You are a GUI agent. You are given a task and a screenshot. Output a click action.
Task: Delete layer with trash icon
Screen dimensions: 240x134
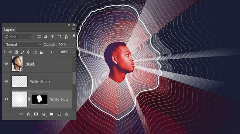(x=66, y=114)
